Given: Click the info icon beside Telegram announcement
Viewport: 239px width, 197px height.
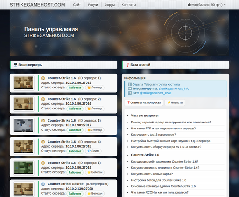Looking at the screenshot, I should [130, 84].
